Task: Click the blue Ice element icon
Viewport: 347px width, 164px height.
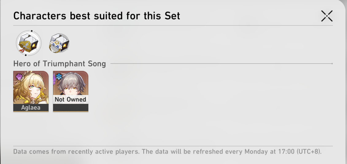Action: (59, 77)
